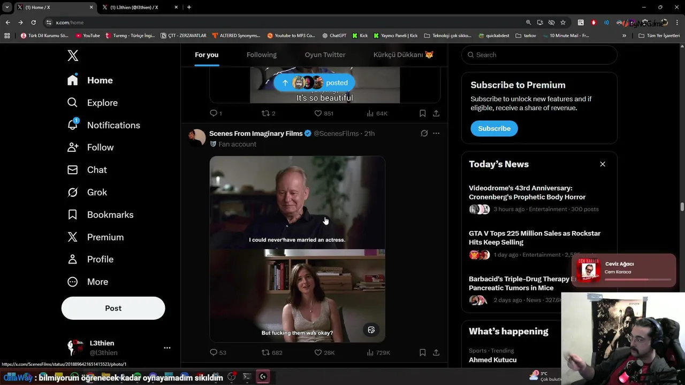This screenshot has width=685, height=385.
Task: Close the Today's News panel
Action: [603, 164]
